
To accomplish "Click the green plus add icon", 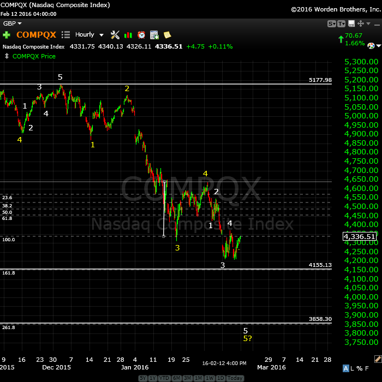I will click(x=7, y=35).
